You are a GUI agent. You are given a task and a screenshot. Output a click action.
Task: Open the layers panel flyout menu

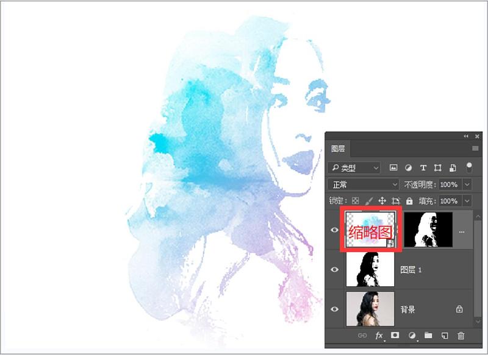pos(475,149)
